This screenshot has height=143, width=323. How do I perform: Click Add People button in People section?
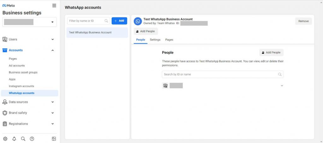click(x=271, y=52)
